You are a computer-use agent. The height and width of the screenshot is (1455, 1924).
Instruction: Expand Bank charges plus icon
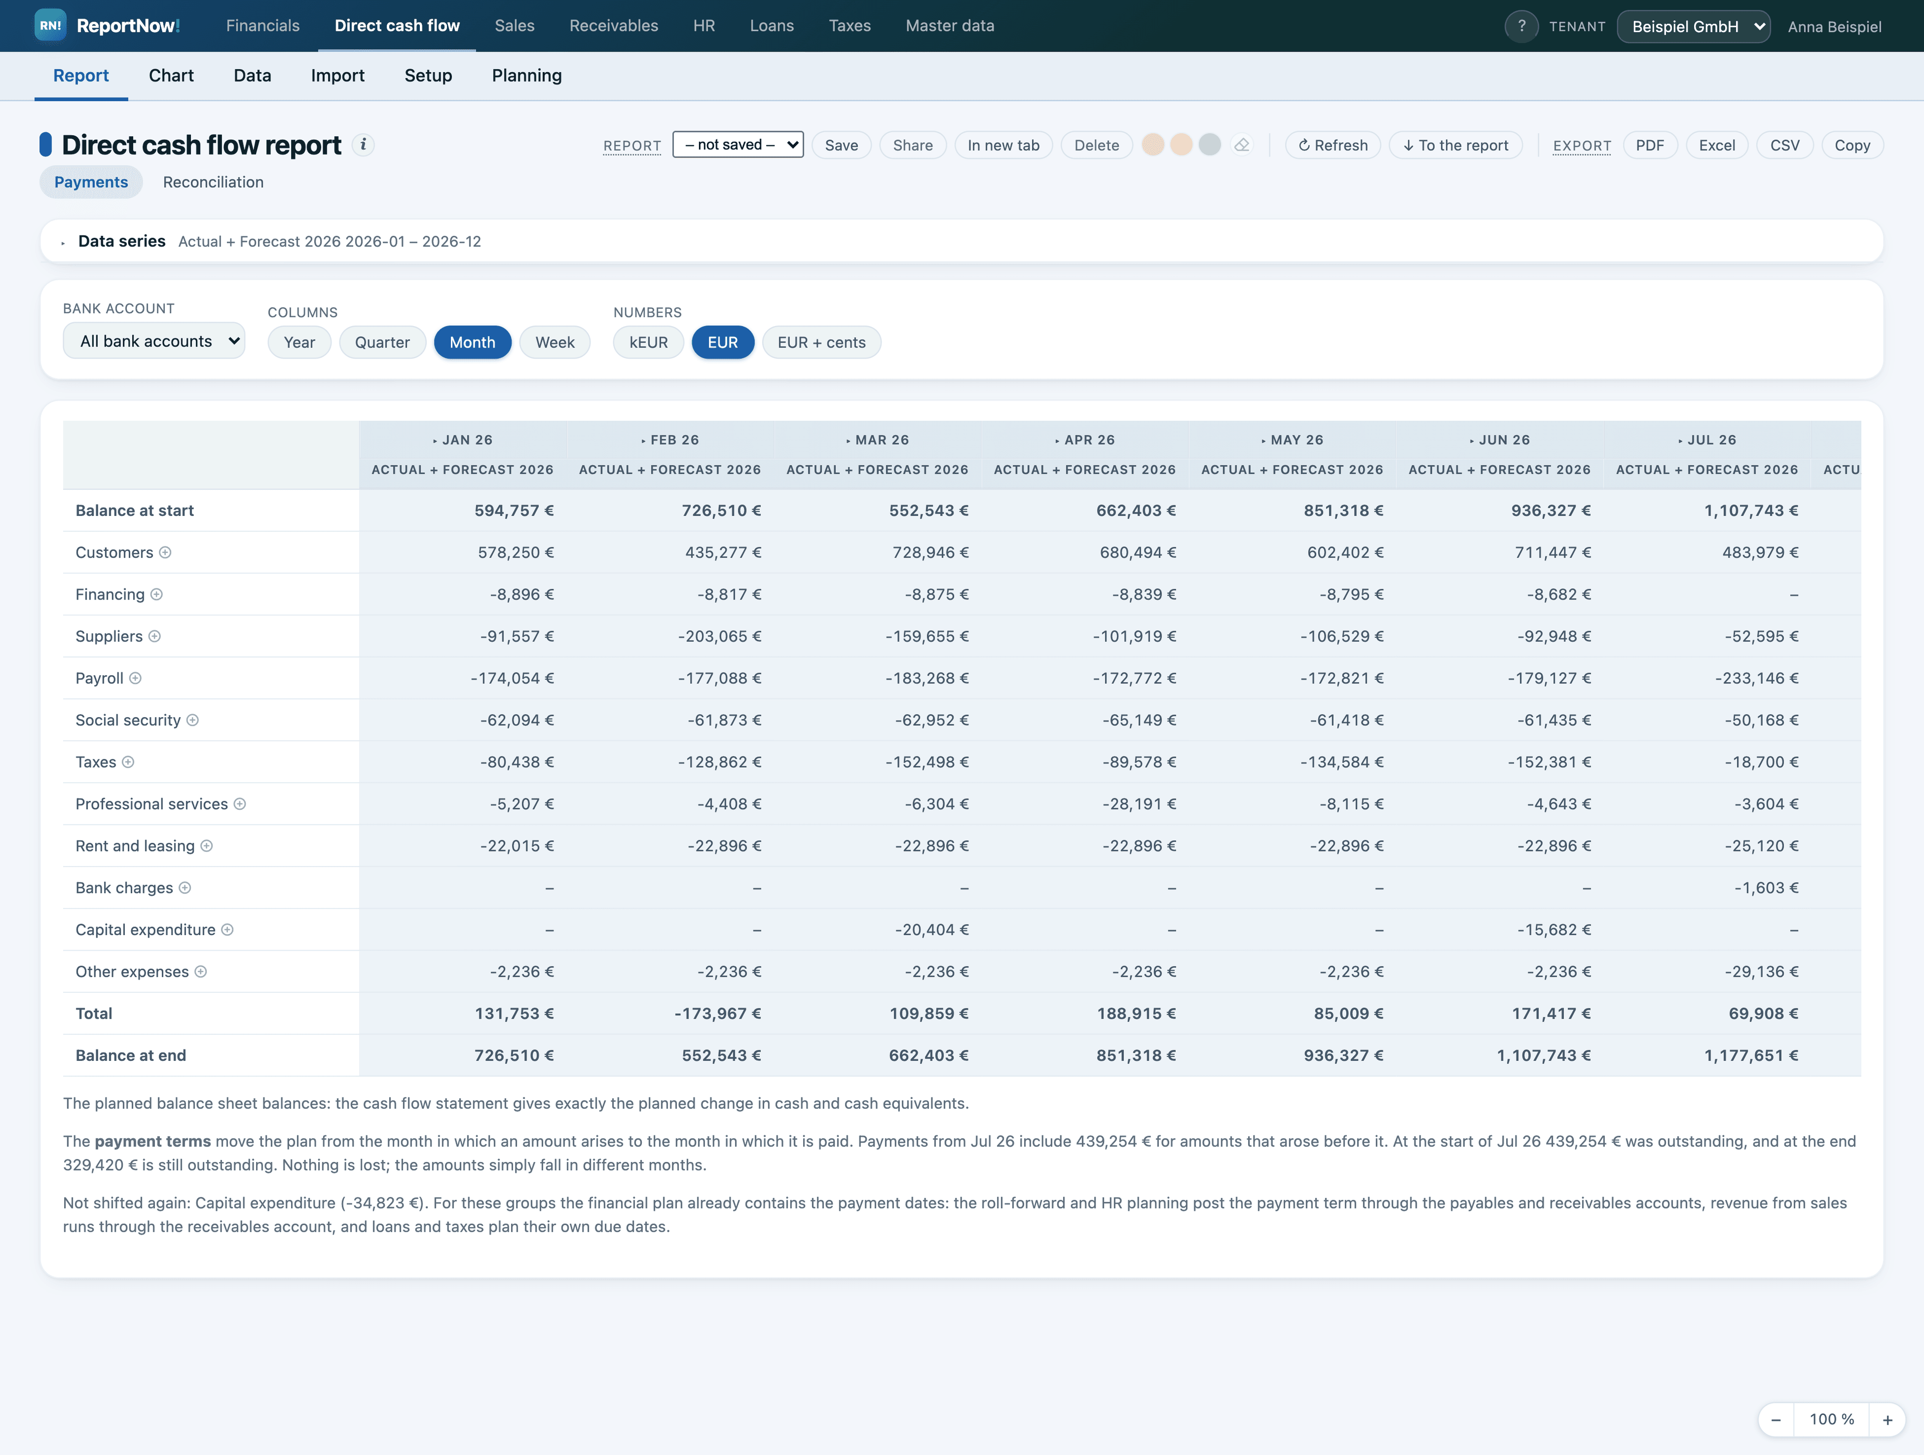[x=185, y=888]
